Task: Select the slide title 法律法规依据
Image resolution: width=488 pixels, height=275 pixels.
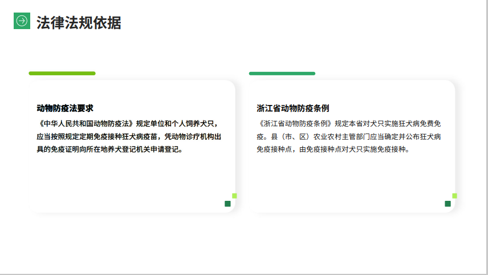Action: point(79,22)
